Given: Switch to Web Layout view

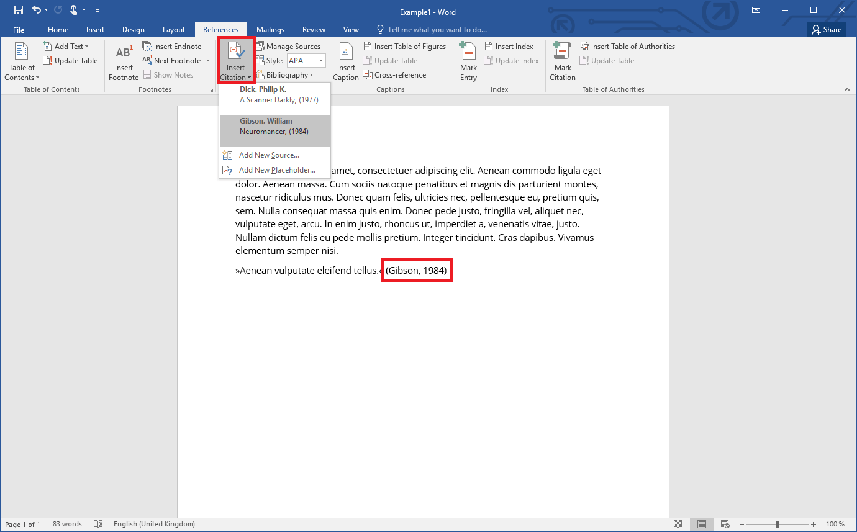Looking at the screenshot, I should [x=724, y=525].
